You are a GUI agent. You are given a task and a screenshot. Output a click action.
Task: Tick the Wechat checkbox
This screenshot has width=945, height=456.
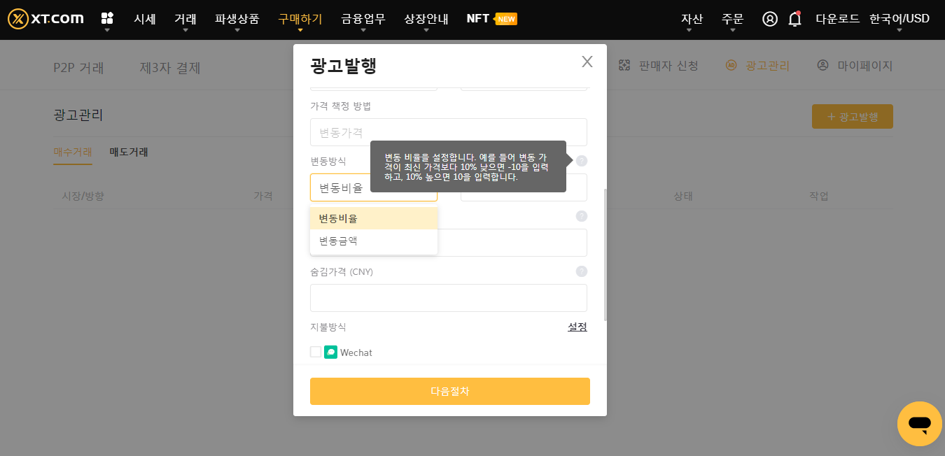pos(316,352)
